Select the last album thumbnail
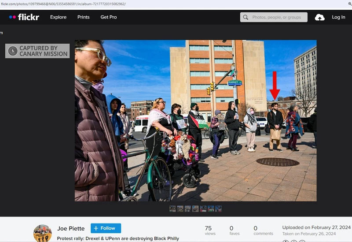 point(219,209)
